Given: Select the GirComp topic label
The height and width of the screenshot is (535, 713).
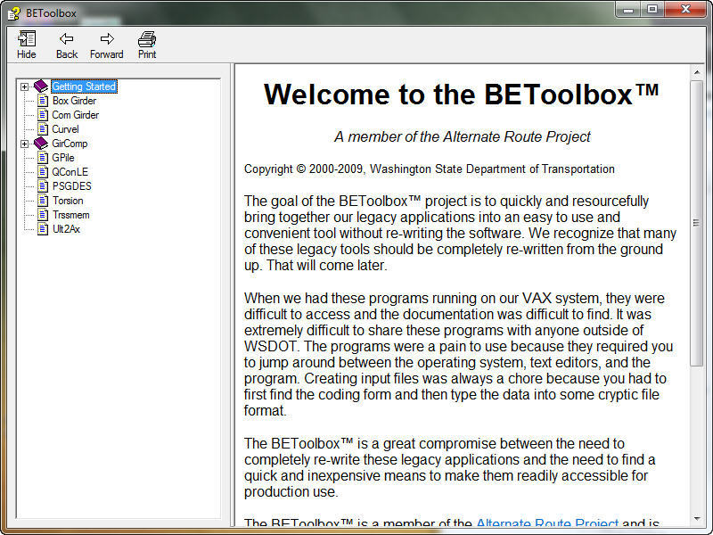Looking at the screenshot, I should click(70, 144).
